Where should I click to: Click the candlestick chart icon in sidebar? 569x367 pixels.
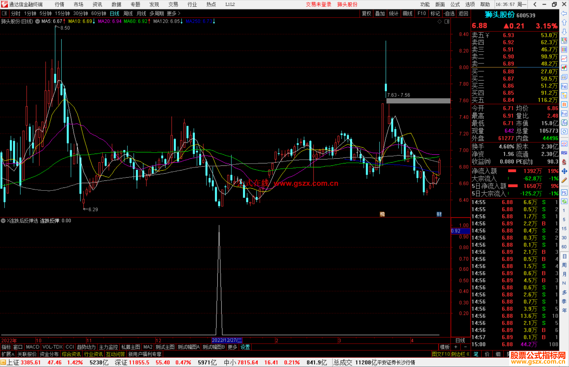point(564,68)
